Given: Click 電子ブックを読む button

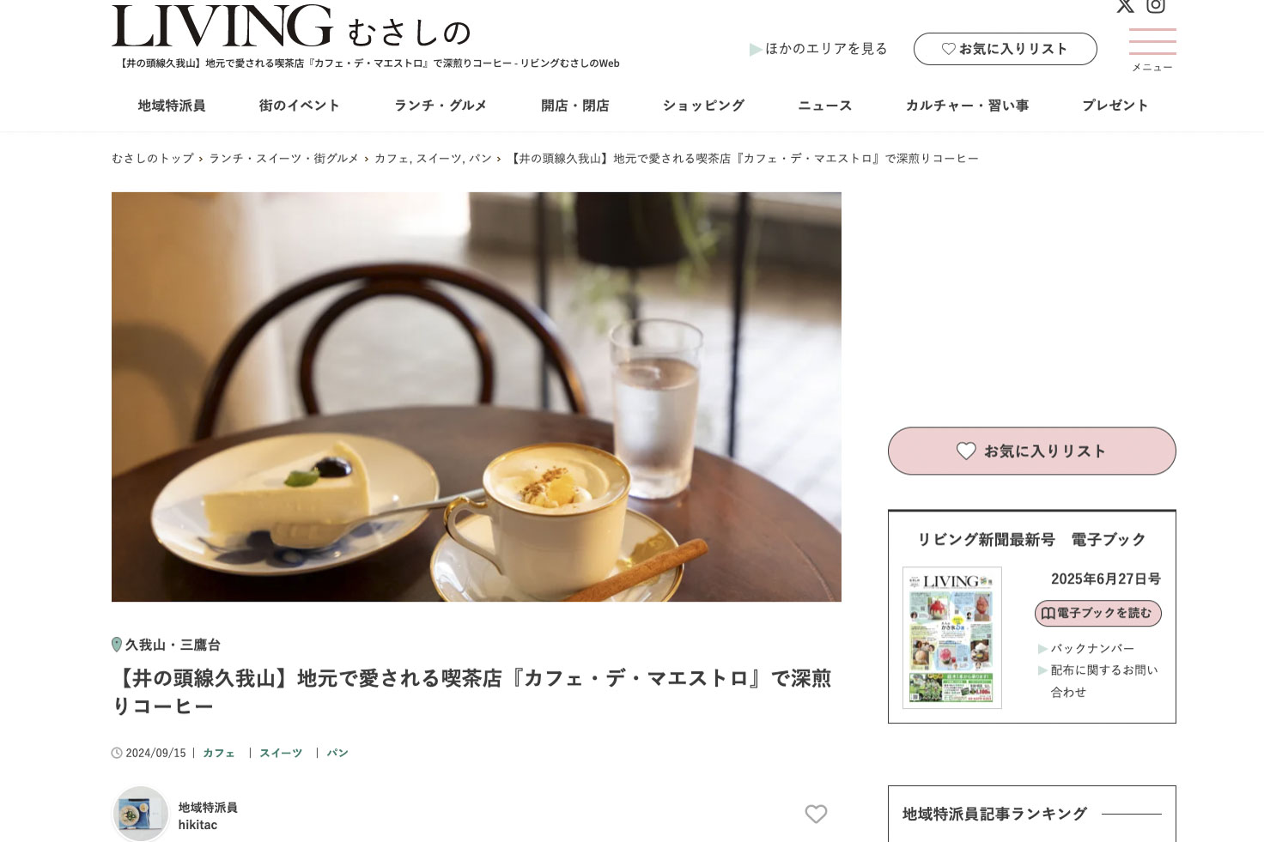Looking at the screenshot, I should 1097,613.
